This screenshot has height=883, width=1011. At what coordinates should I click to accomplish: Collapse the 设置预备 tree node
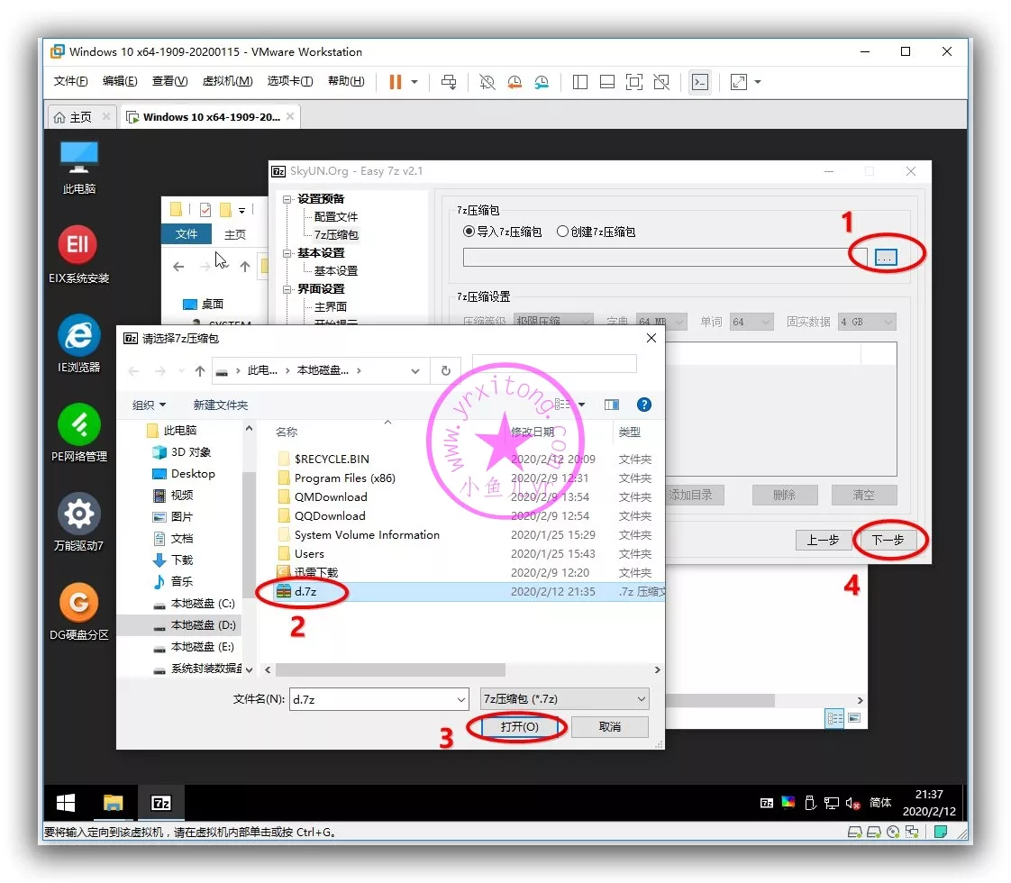click(x=287, y=199)
